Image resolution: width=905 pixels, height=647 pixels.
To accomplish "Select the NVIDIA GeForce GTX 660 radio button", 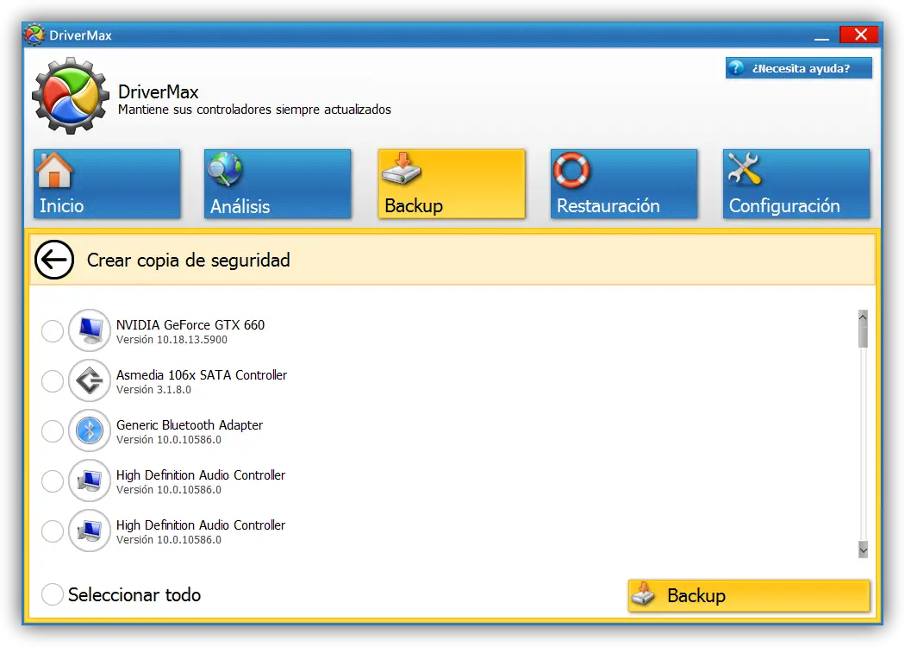I will click(53, 331).
